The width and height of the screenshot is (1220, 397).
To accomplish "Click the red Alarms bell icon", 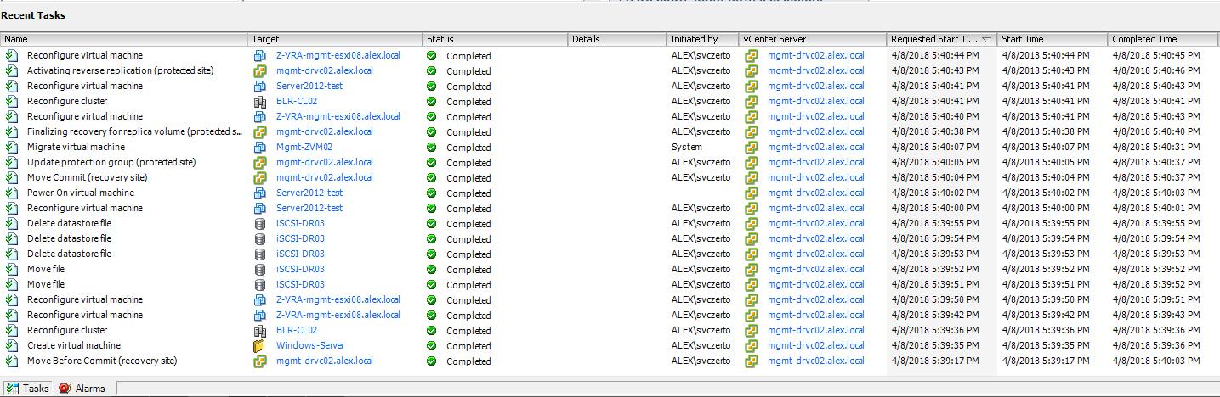I will [65, 388].
